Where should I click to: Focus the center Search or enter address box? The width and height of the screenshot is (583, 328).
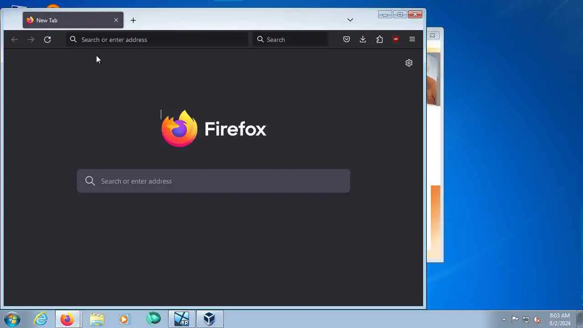point(214,181)
